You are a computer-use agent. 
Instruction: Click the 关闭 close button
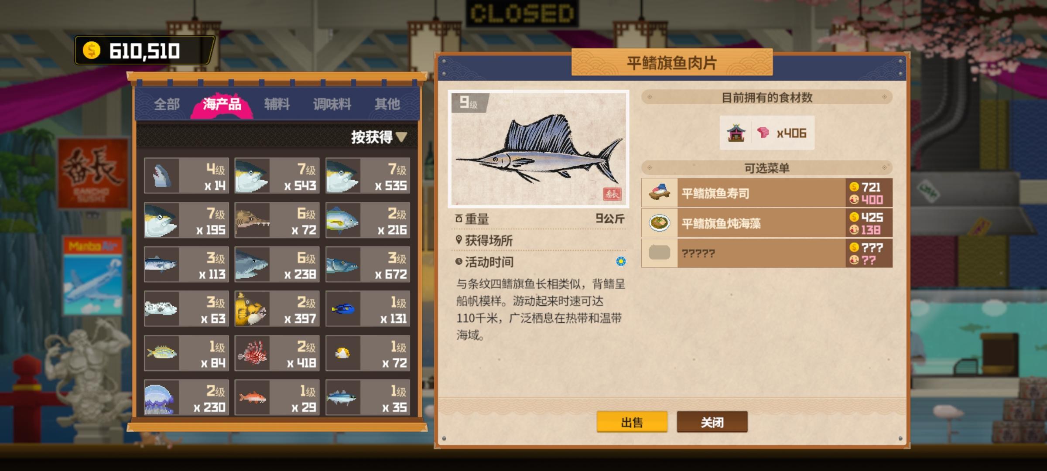click(712, 422)
